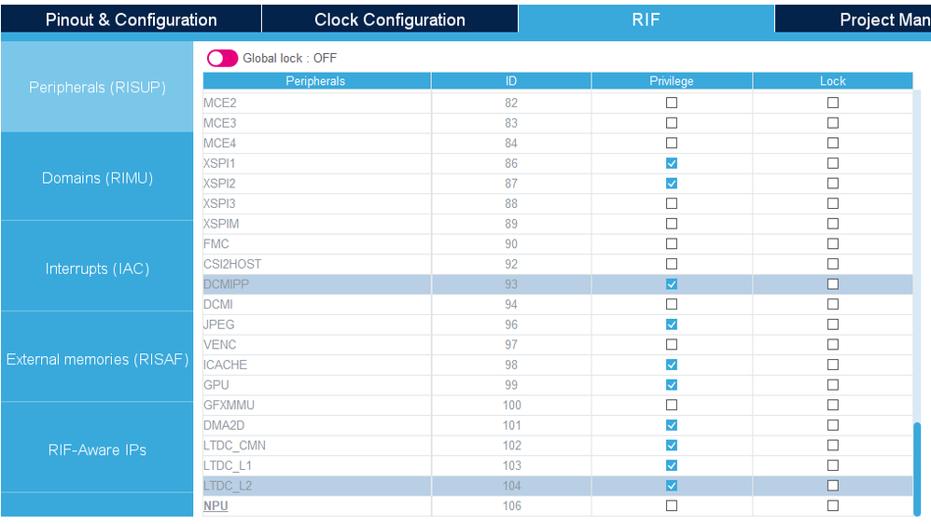Sort by the ID column header

point(511,81)
